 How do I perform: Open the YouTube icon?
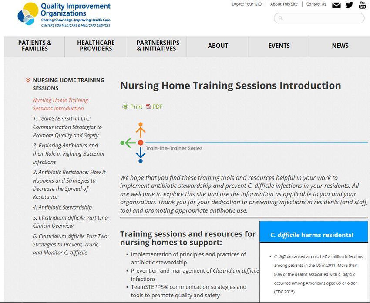coord(363,5)
